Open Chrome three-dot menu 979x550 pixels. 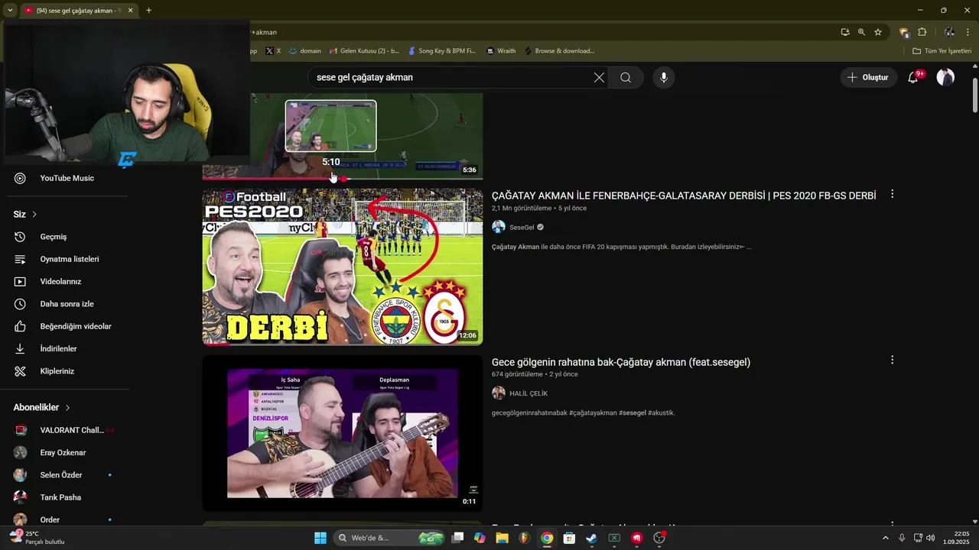click(x=968, y=32)
